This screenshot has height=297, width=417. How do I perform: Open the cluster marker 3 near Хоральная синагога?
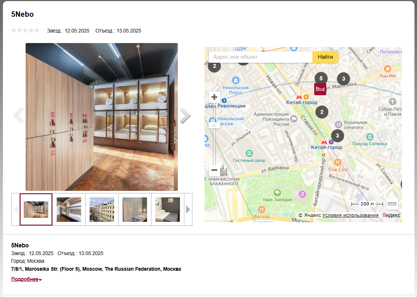click(338, 136)
